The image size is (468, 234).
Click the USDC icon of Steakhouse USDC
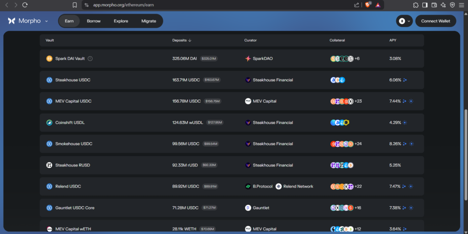[49, 80]
